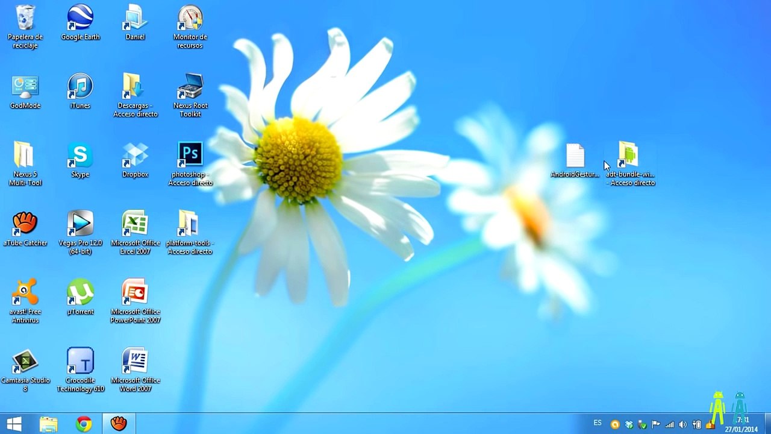Screen dimensions: 771x434
Task: Open the Dropbox system tray icon
Action: coord(629,425)
